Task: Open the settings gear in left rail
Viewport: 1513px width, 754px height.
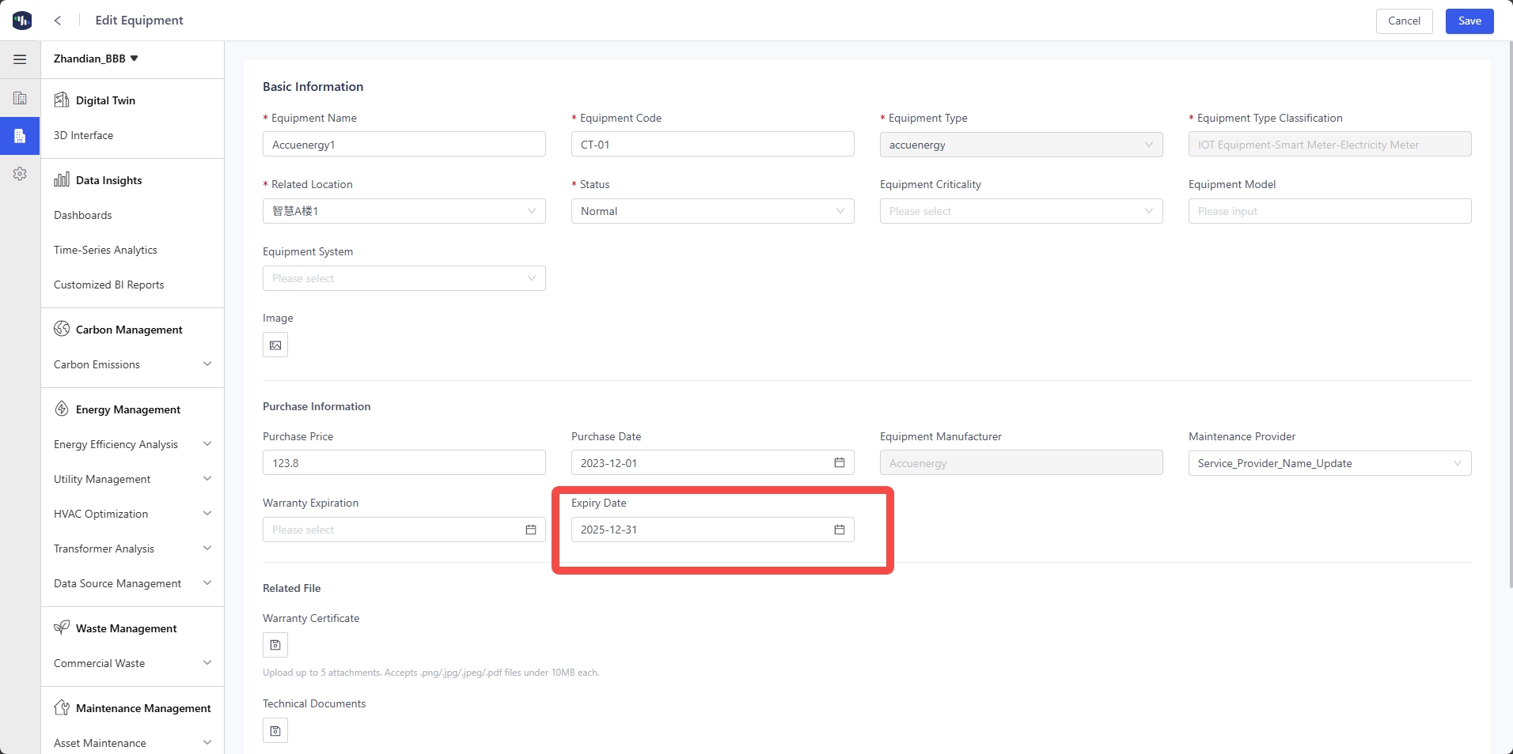Action: tap(20, 174)
